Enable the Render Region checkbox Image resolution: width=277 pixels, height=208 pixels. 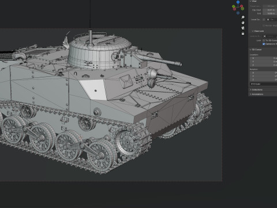tap(264, 25)
